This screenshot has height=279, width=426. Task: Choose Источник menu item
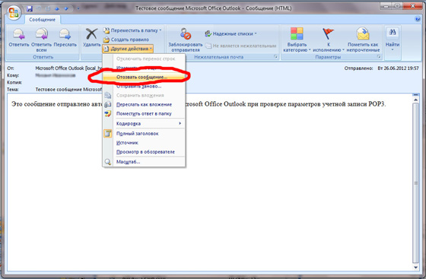144,143
